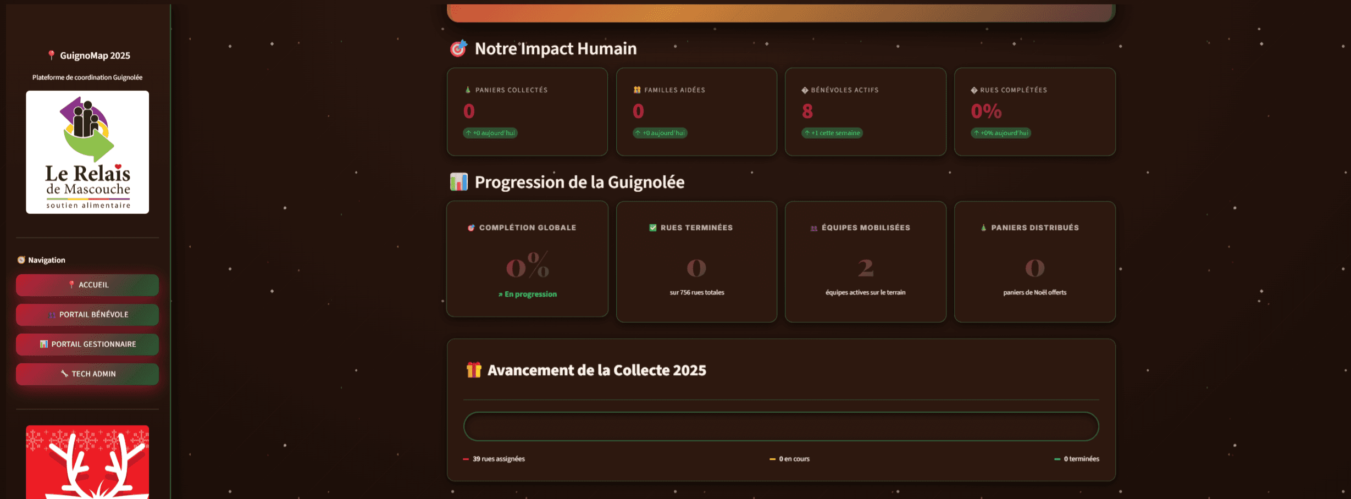Screen dimensions: 1351x499
Task: Click the +1 cette semaine badge
Action: point(833,133)
